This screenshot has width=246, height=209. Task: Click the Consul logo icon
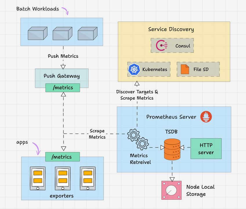[x=162, y=46]
